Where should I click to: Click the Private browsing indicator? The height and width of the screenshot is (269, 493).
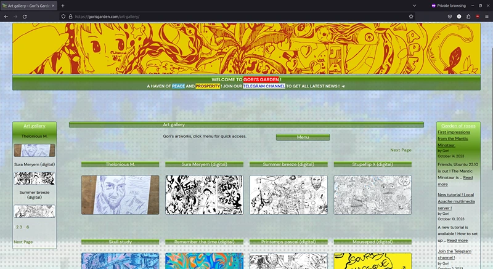click(x=449, y=6)
